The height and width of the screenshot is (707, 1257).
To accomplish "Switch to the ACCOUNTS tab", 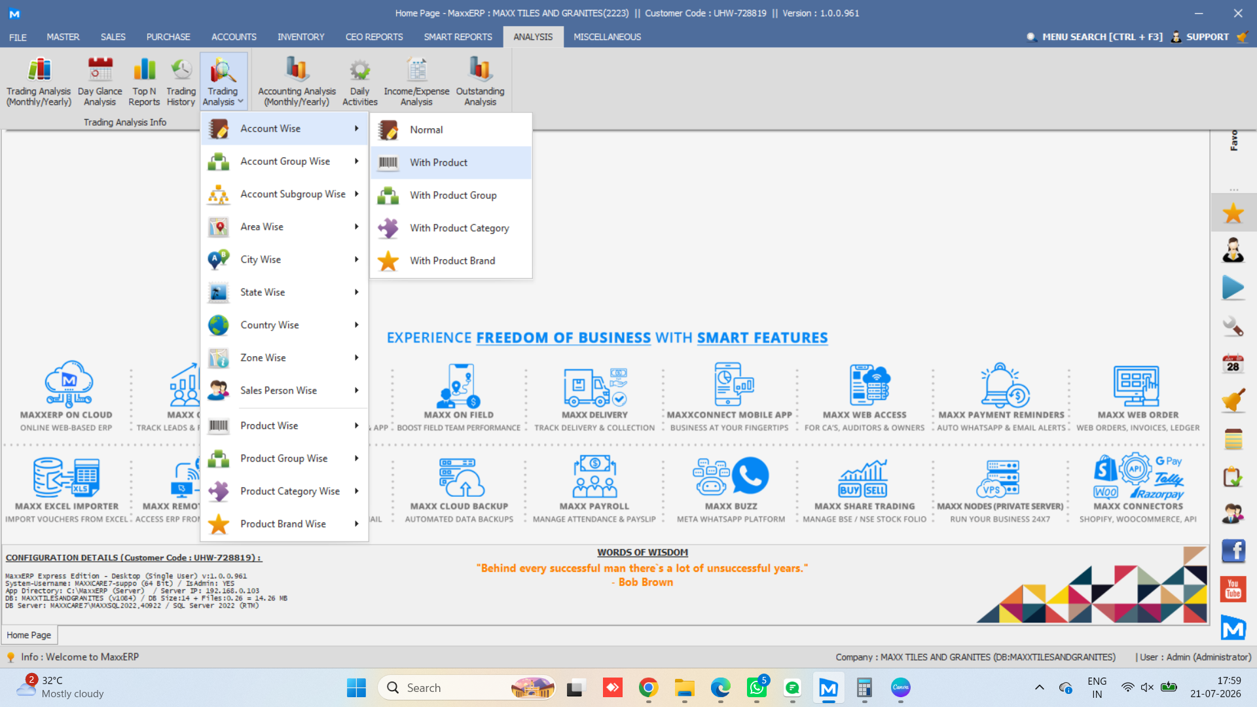I will (x=234, y=37).
